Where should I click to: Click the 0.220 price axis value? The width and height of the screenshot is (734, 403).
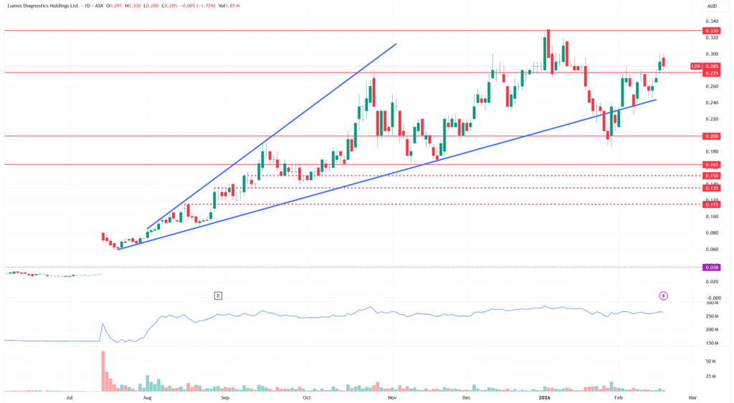point(712,119)
